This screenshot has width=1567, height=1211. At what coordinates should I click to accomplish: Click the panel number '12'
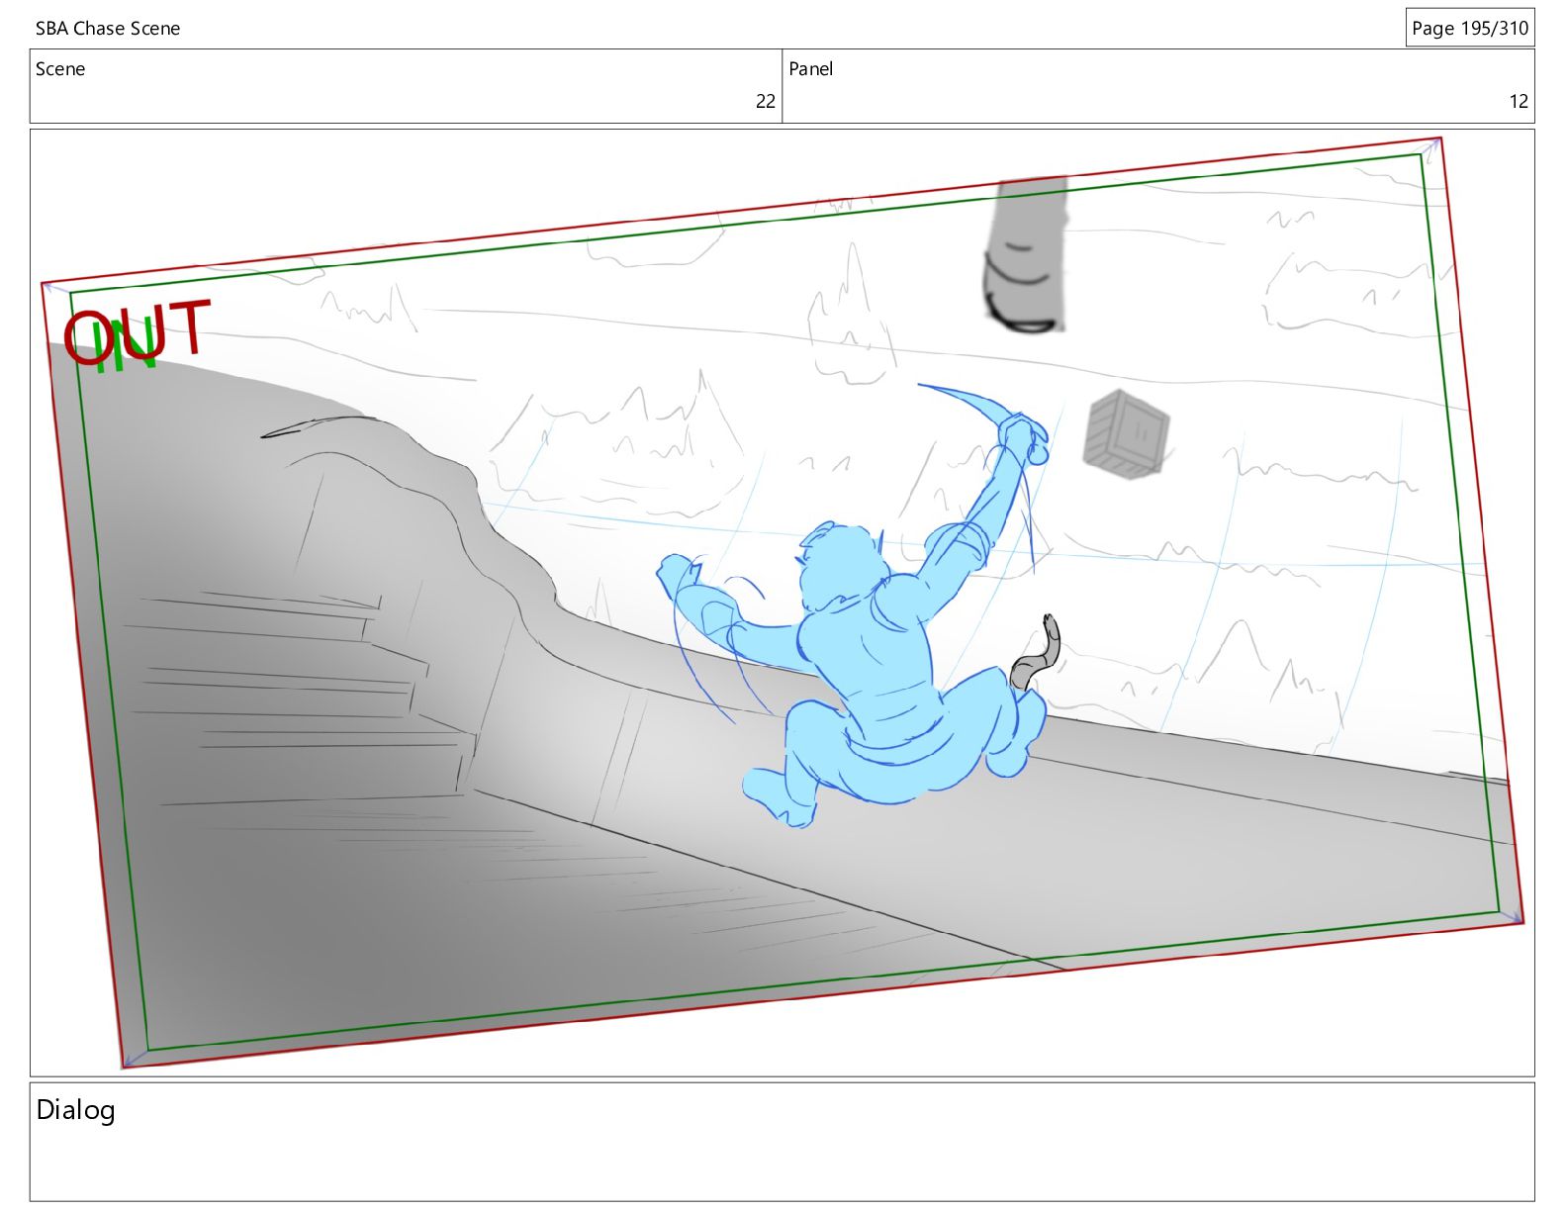point(1519,101)
